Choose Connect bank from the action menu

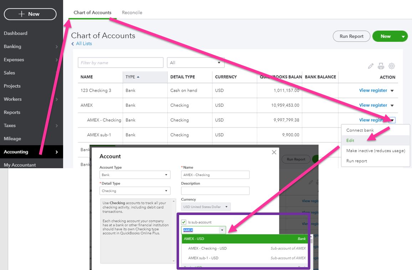point(360,130)
